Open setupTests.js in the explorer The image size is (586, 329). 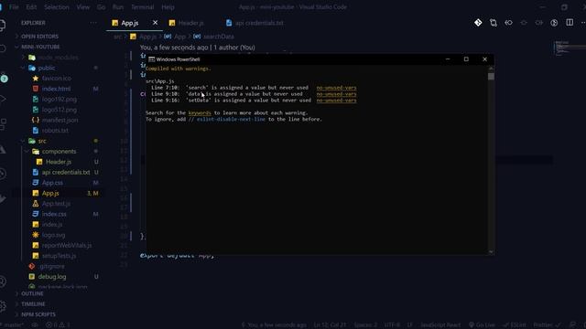(x=59, y=256)
